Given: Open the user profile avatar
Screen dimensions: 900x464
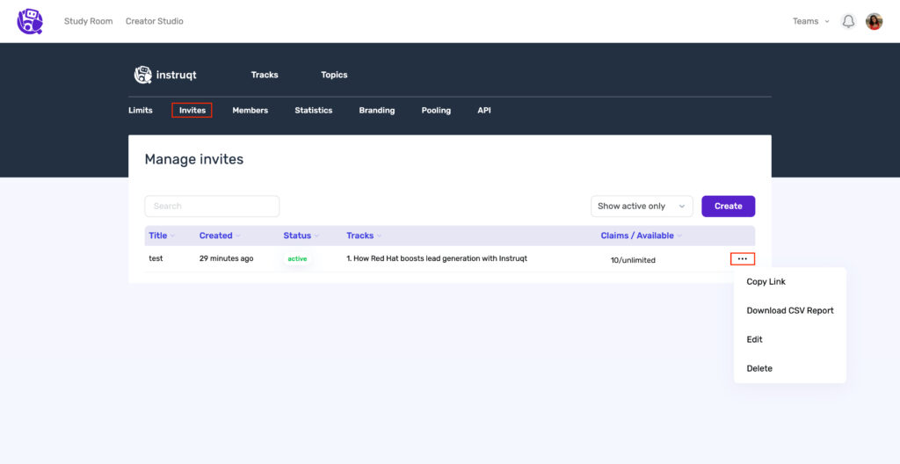Looking at the screenshot, I should (x=874, y=21).
